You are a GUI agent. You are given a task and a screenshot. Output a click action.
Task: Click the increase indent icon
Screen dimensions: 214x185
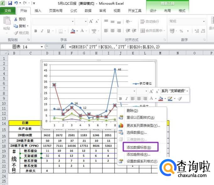(134, 31)
